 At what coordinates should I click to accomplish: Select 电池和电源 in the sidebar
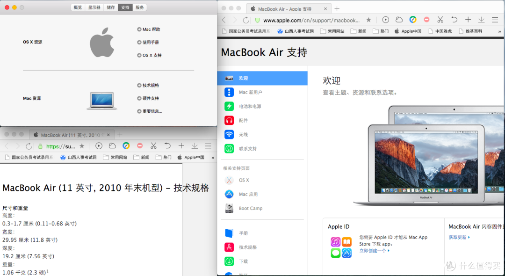coord(262,106)
